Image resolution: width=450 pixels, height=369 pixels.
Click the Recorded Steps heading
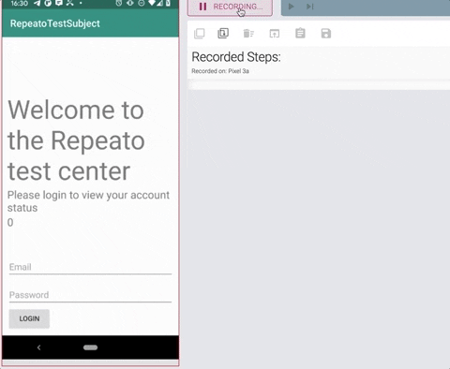click(236, 57)
